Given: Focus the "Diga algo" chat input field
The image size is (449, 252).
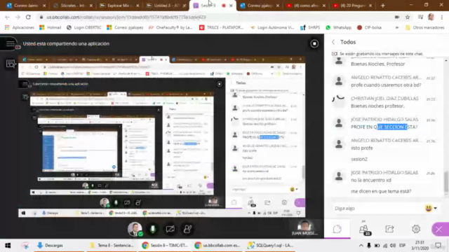Looking at the screenshot, I should [378, 209].
